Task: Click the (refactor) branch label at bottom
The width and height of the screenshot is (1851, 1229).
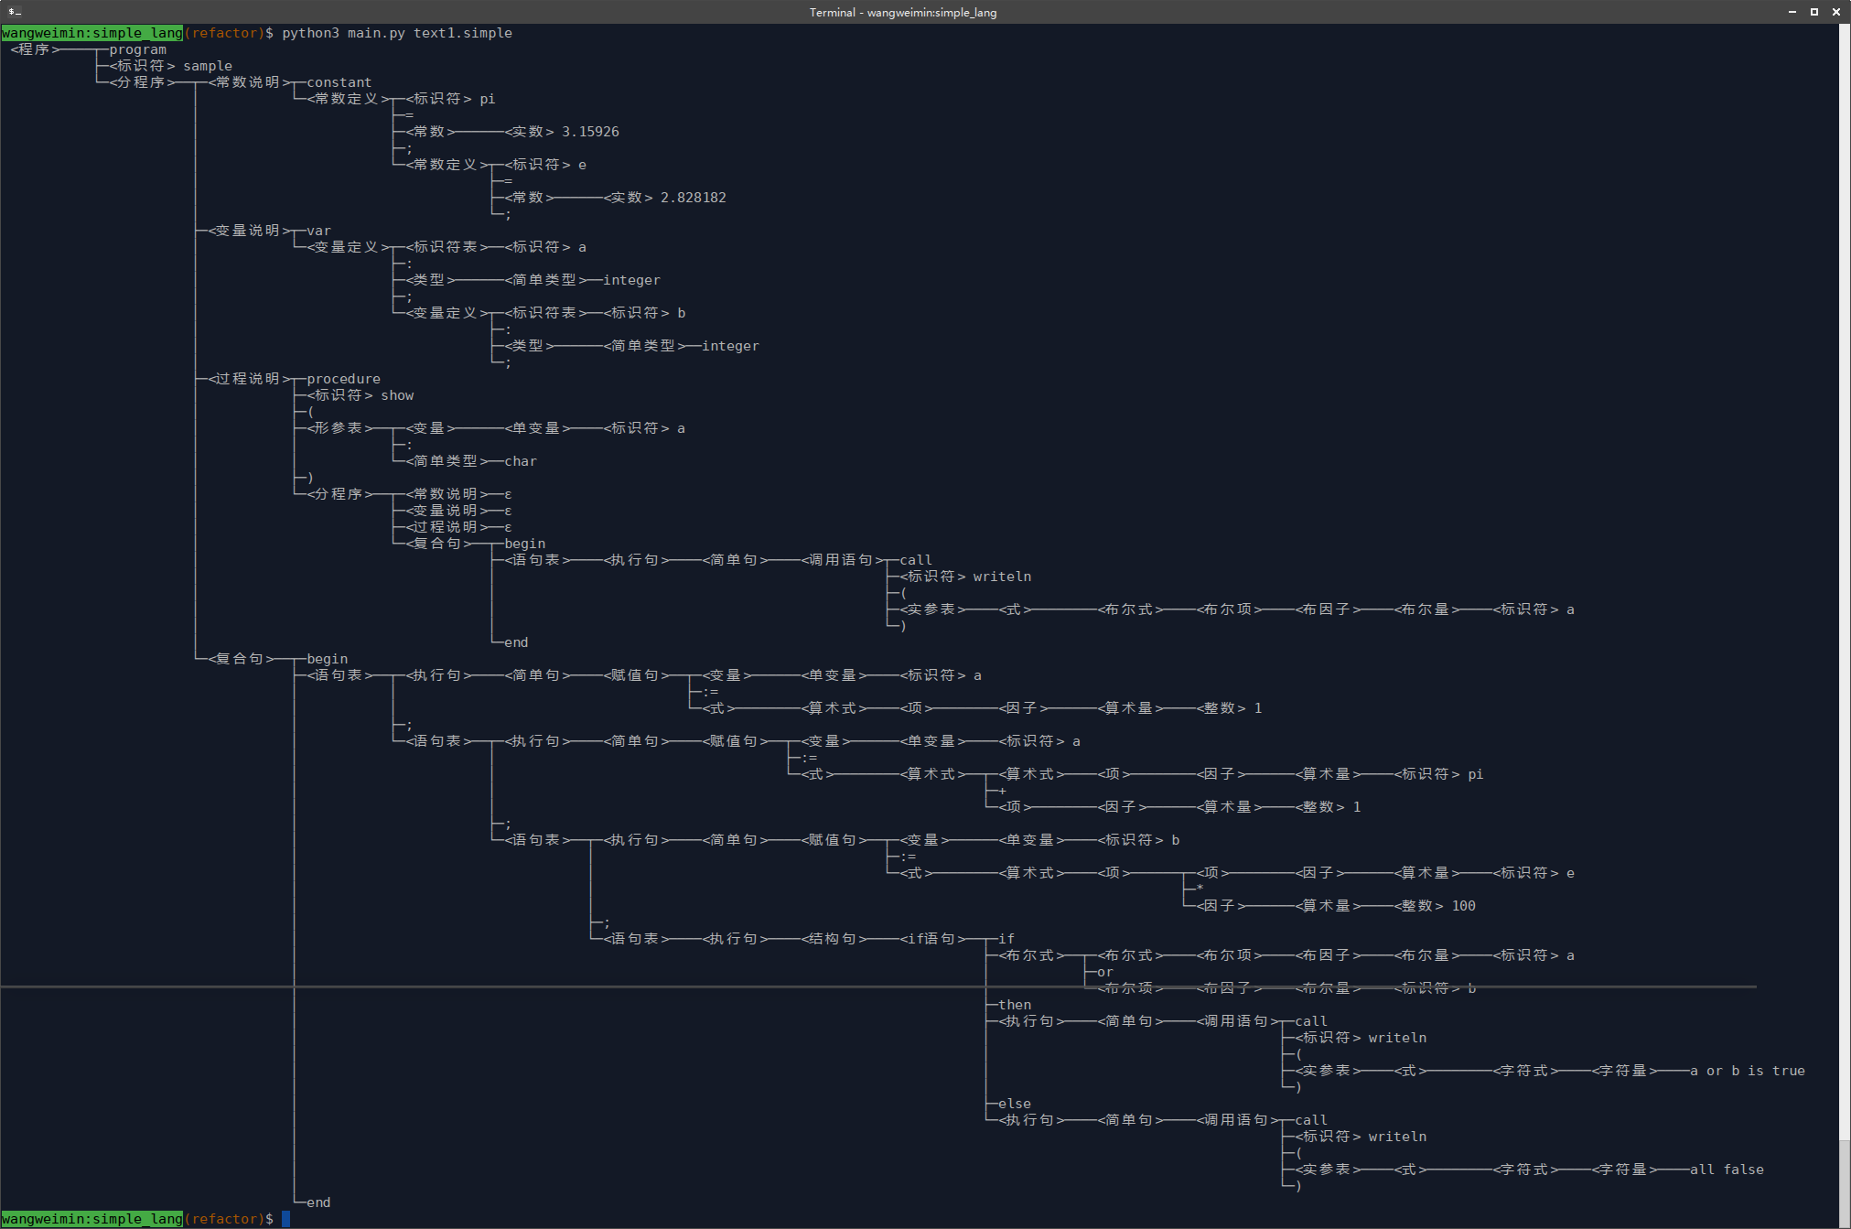Action: (224, 1219)
